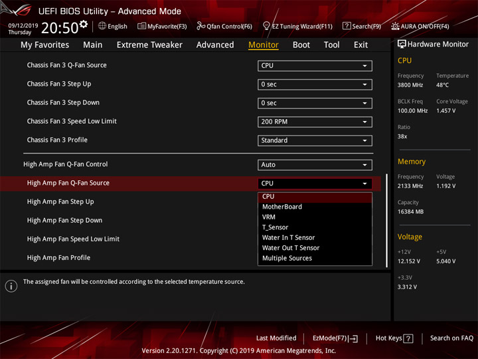Image resolution: width=478 pixels, height=359 pixels.
Task: Collapse High Amp Fan Q-Fan Source dropdown
Action: (315, 183)
